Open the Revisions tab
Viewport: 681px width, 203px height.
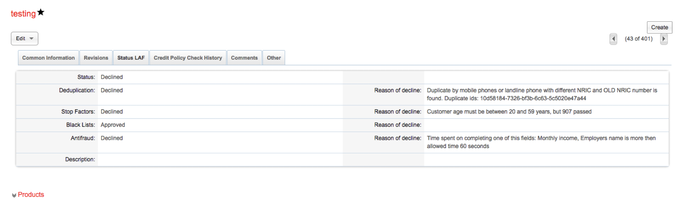(x=96, y=58)
